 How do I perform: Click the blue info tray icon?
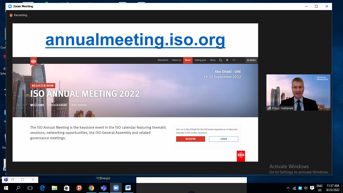click(300, 188)
